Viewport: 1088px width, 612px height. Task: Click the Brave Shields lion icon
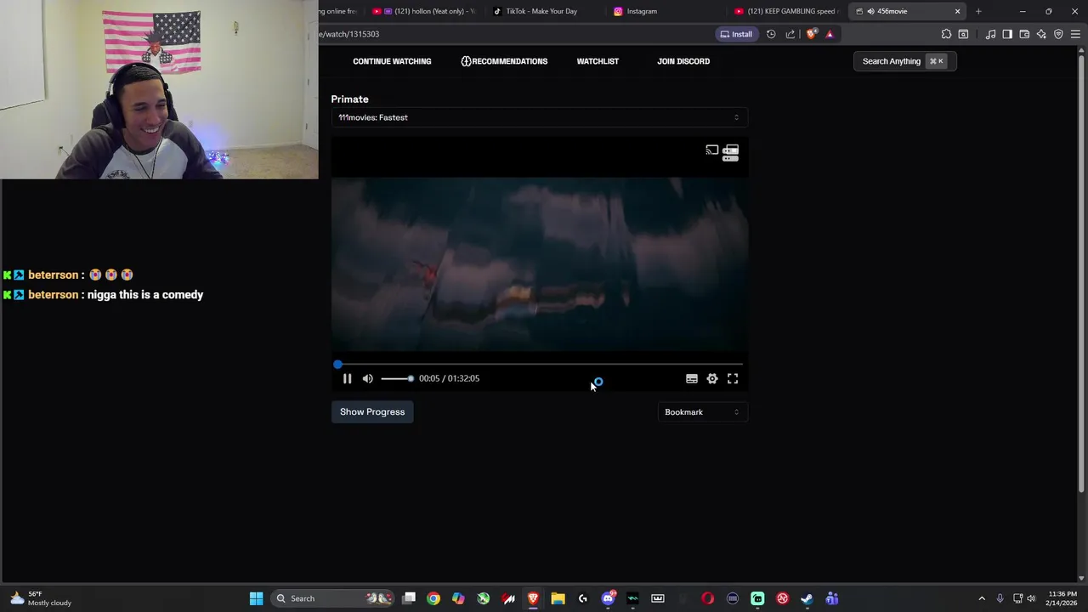[812, 34]
